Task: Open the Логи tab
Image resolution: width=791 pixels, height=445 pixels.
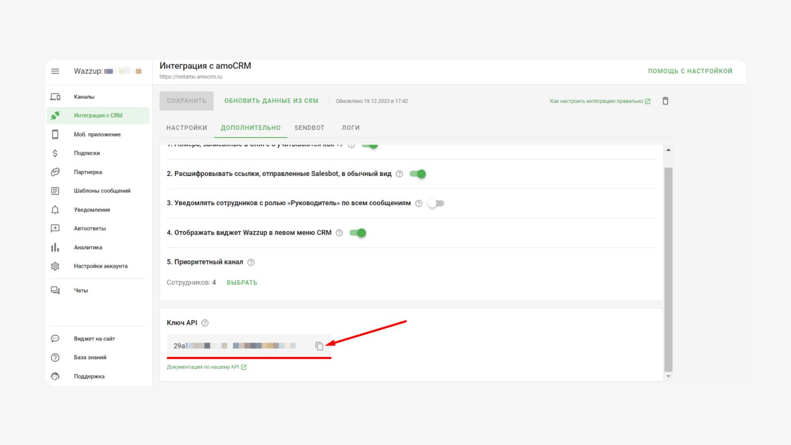Action: (x=351, y=128)
